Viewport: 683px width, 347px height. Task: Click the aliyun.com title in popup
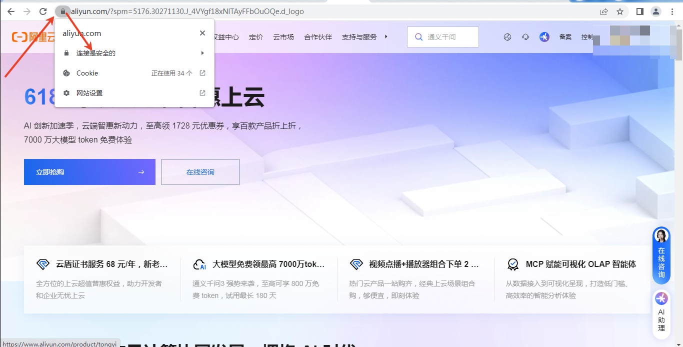point(81,33)
